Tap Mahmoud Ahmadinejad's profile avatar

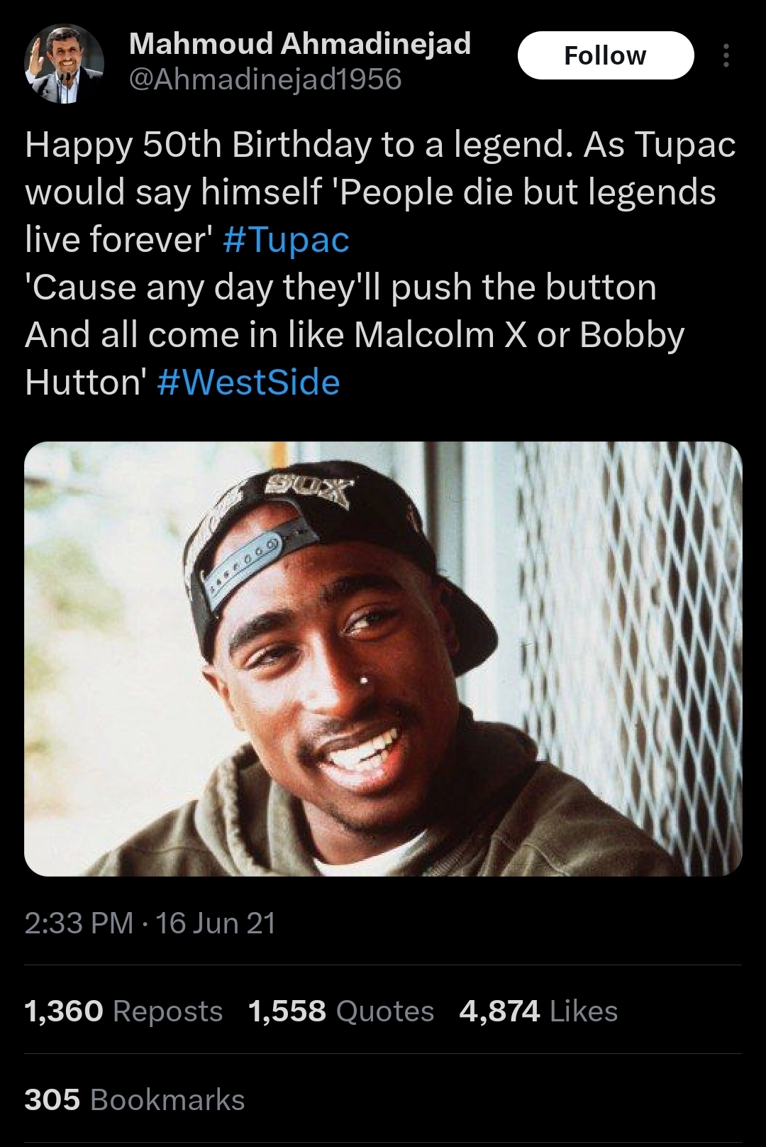(65, 63)
